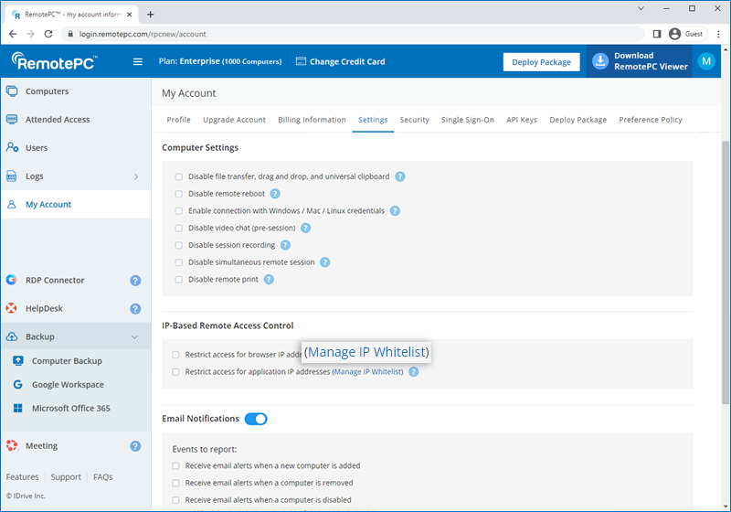
Task: Click the Meeting icon in sidebar
Action: [12, 446]
